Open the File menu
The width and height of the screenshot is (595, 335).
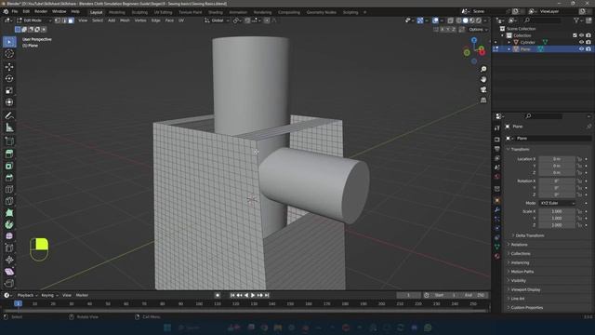coord(15,12)
